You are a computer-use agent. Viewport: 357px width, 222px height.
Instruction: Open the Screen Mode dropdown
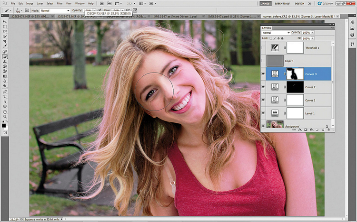tap(152, 3)
